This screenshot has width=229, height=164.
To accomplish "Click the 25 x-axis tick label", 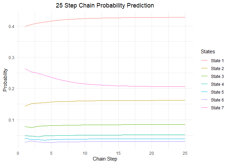I will click(x=185, y=153).
